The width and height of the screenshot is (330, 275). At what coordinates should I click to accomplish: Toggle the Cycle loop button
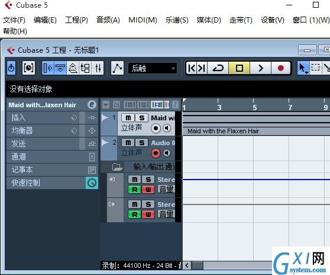click(x=218, y=68)
